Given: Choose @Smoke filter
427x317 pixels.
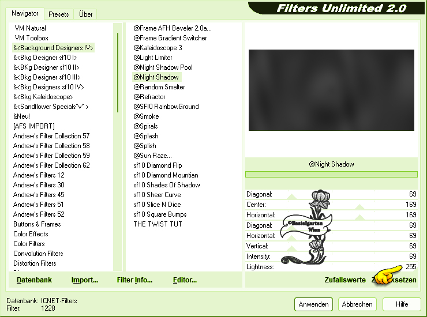Looking at the screenshot, I should 146,116.
